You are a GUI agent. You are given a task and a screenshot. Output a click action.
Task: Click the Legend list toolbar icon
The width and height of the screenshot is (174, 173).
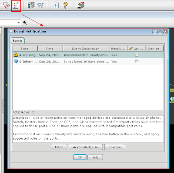click(56, 5)
